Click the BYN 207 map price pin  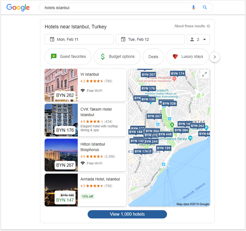tap(149, 75)
